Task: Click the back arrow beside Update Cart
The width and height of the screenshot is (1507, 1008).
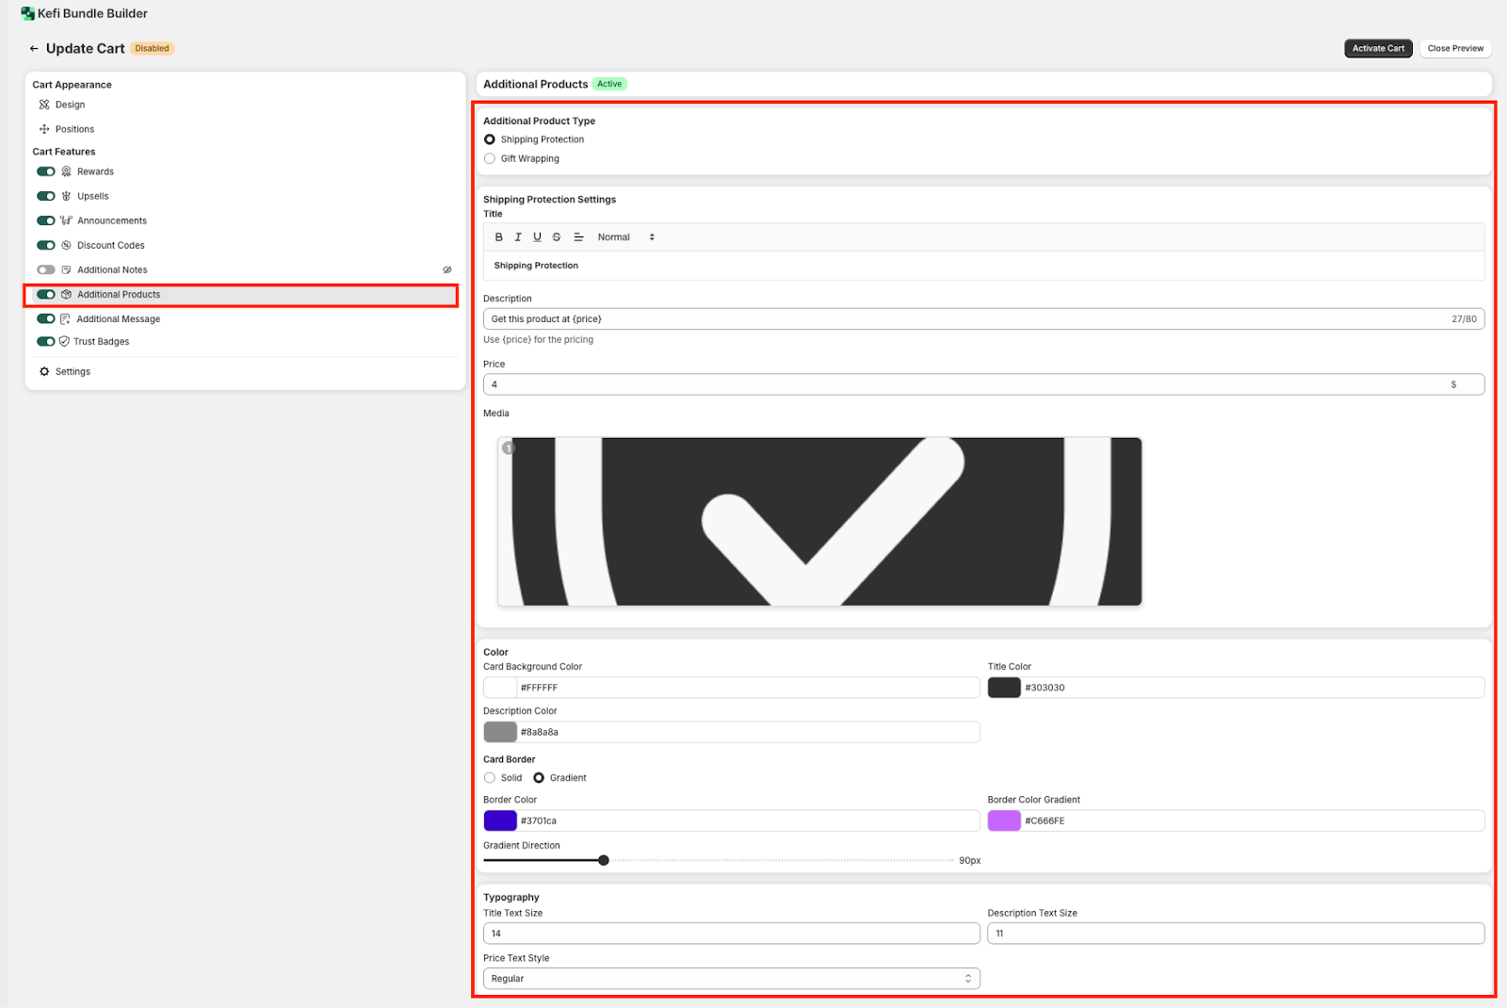Action: pos(34,48)
